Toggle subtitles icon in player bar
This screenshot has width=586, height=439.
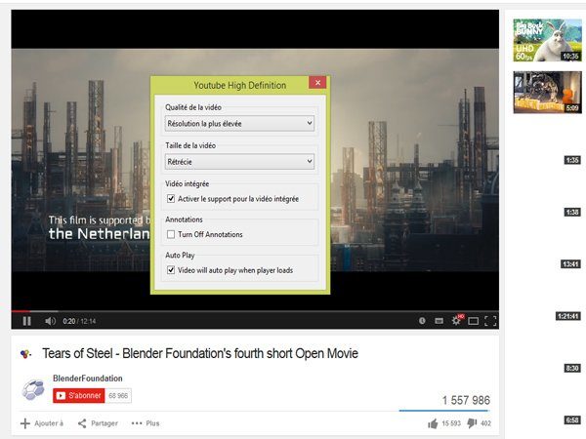[x=439, y=321]
